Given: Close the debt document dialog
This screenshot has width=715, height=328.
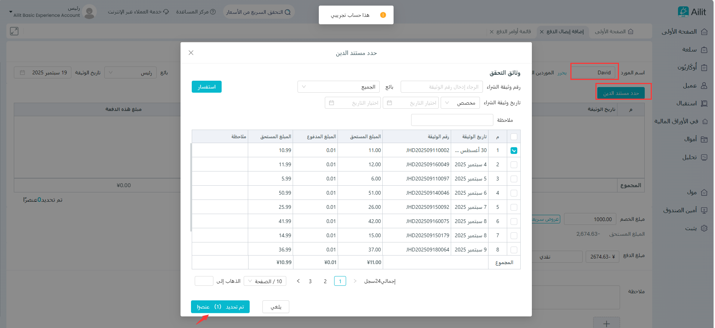Looking at the screenshot, I should tap(191, 53).
